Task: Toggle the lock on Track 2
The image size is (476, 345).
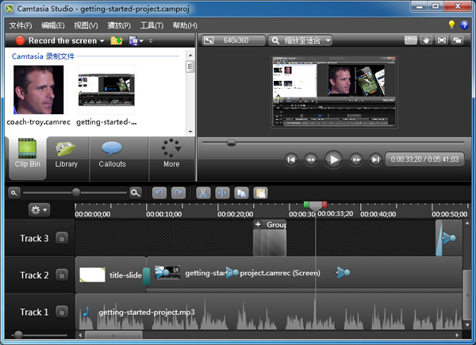Action: click(x=62, y=275)
